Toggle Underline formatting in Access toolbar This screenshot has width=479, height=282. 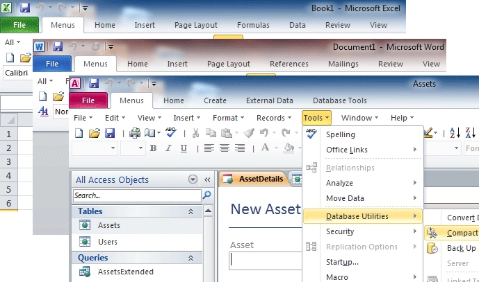click(183, 148)
